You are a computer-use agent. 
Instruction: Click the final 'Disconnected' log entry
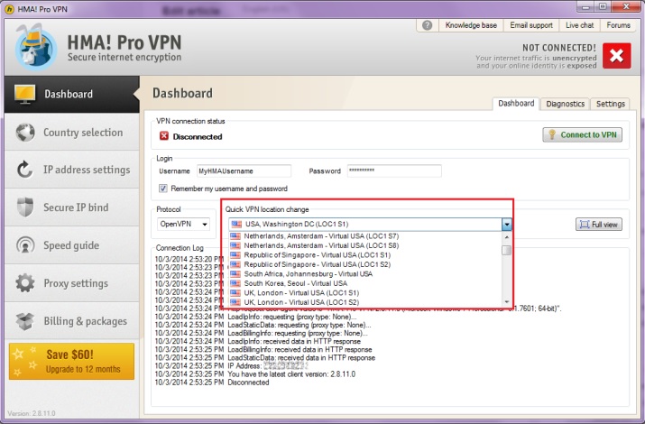pos(248,383)
